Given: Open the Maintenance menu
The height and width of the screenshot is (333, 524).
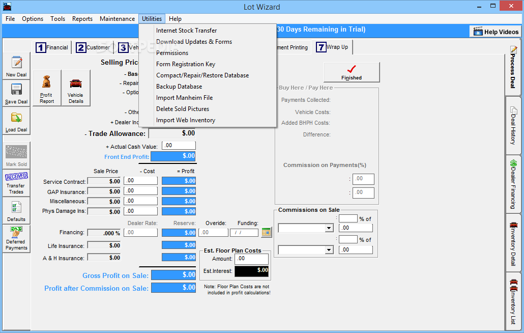Looking at the screenshot, I should tap(117, 19).
